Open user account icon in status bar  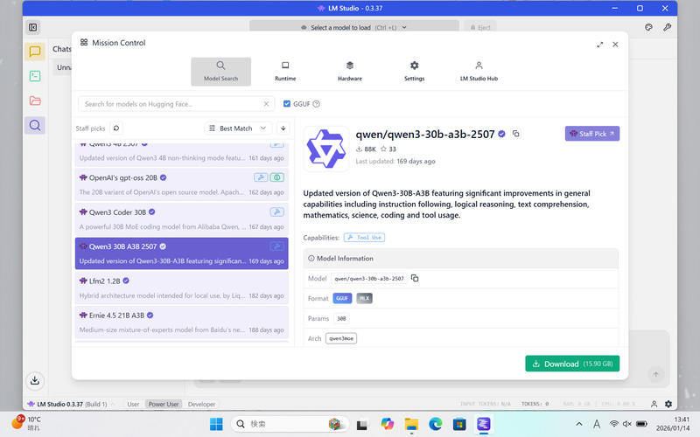(x=654, y=404)
